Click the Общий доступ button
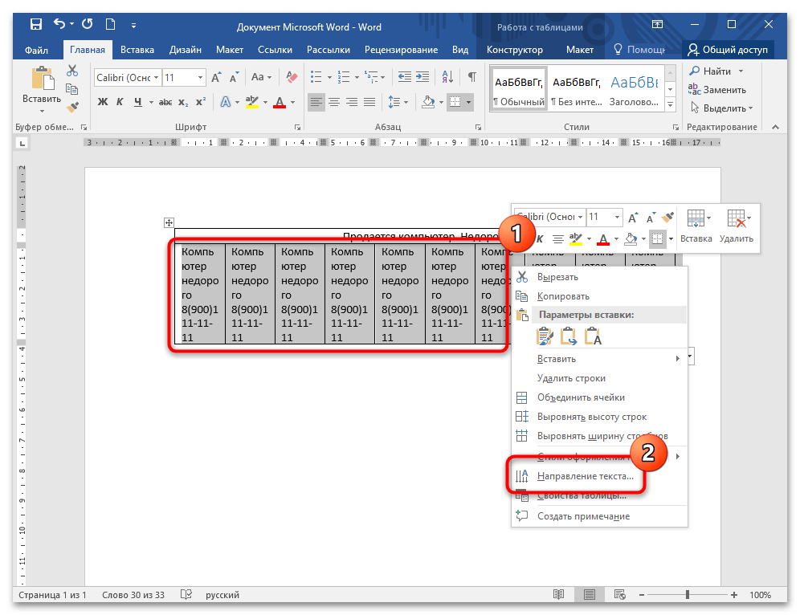 point(728,50)
